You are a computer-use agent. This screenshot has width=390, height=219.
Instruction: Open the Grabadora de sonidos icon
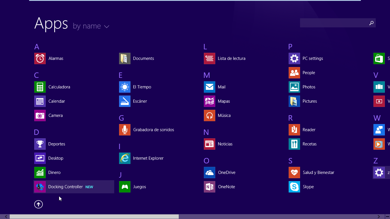(x=125, y=130)
